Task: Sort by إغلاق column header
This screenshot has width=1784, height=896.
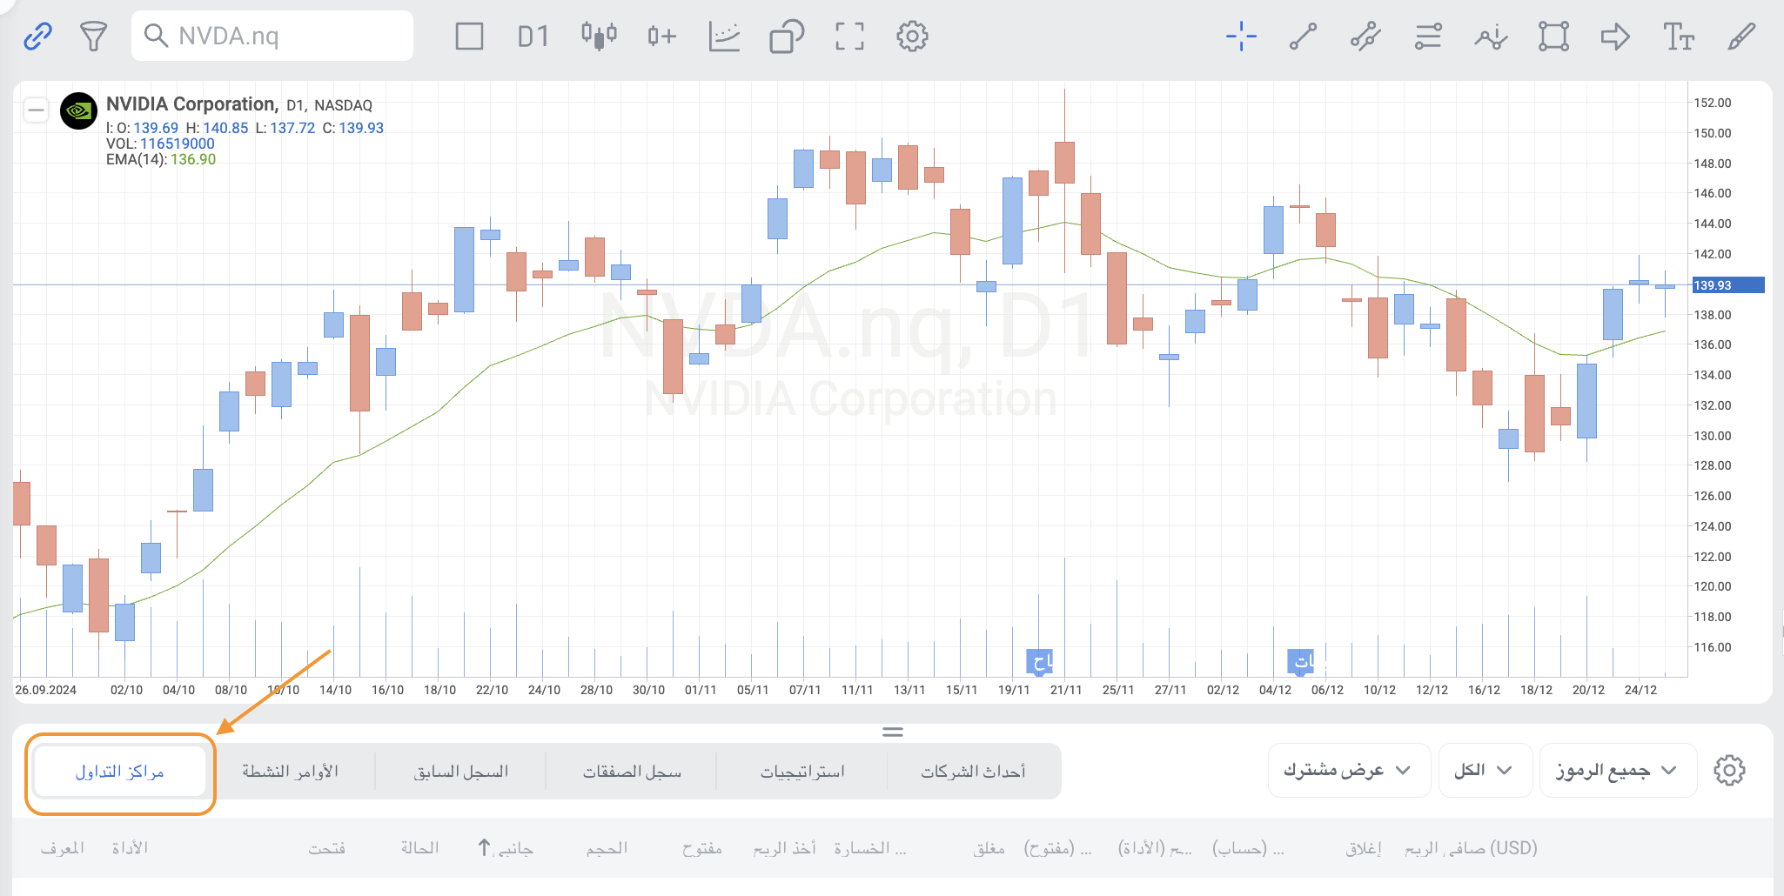Action: tap(1364, 848)
